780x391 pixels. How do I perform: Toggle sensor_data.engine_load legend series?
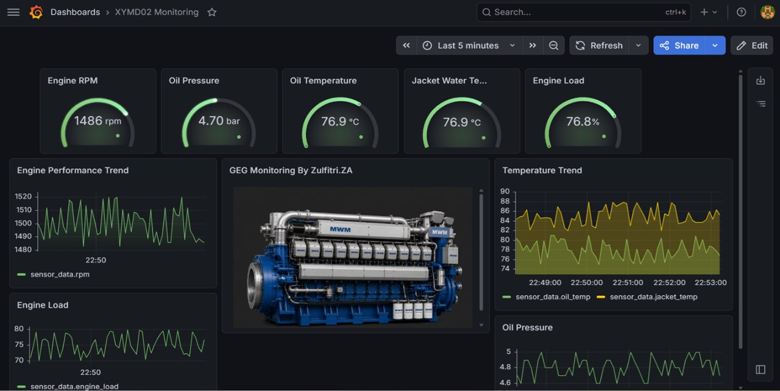point(74,386)
